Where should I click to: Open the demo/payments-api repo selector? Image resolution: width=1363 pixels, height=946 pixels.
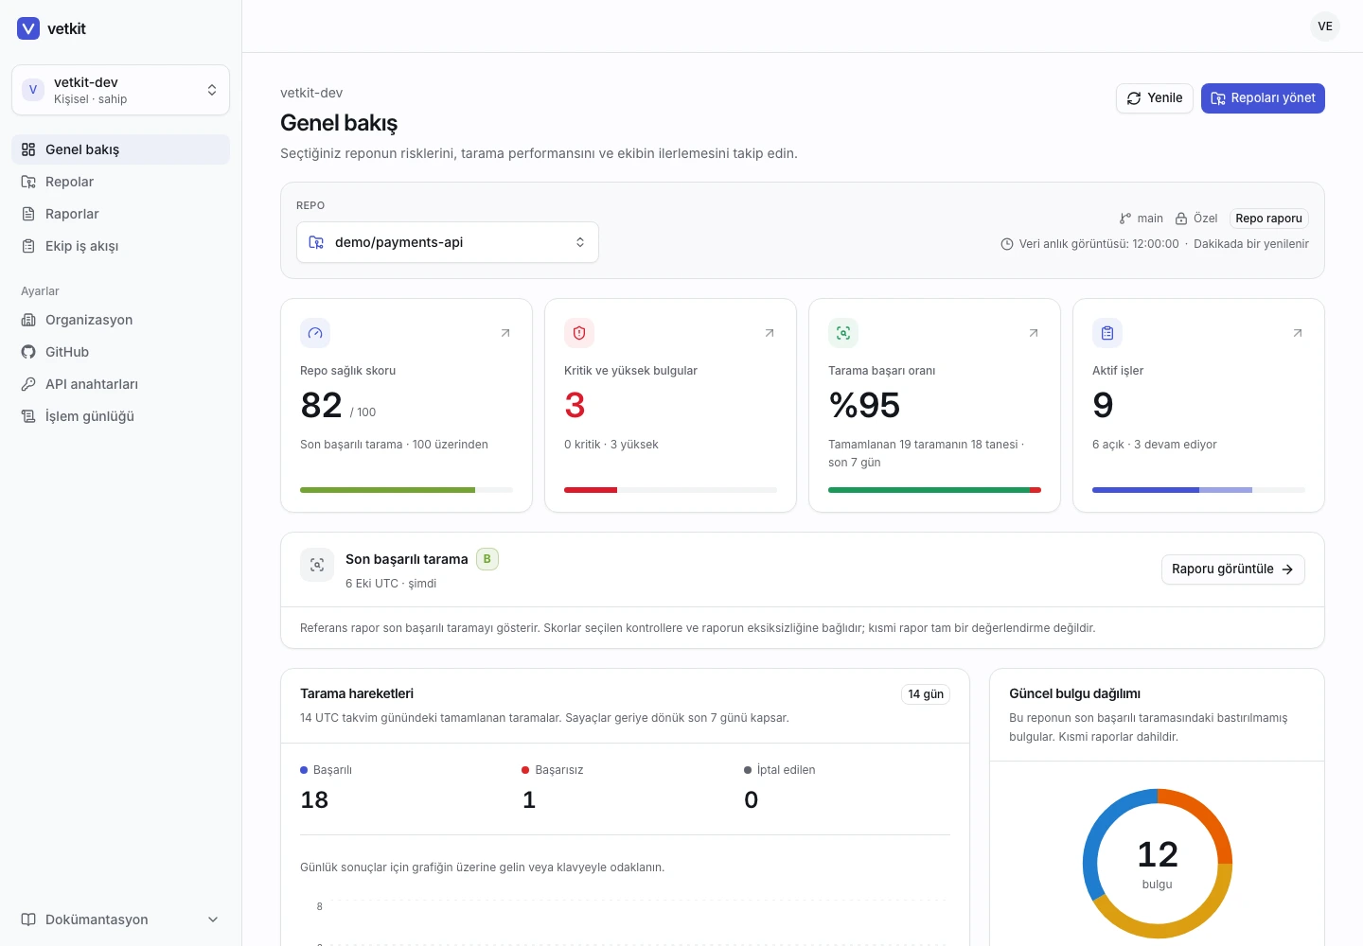[x=448, y=242]
